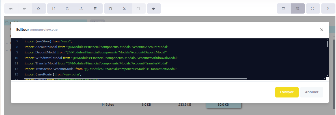
Task: Click the paste clipboard icon
Action: [138, 8]
